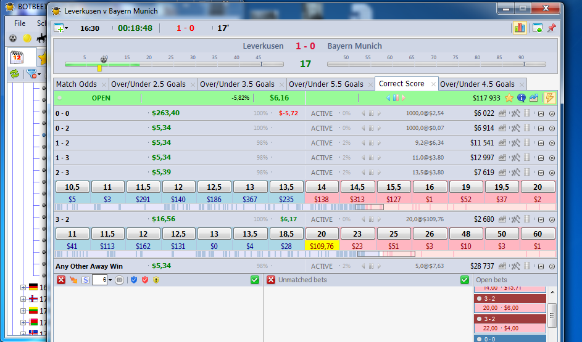The width and height of the screenshot is (582, 342).
Task: Click the crossed-tools icon in Any Other Away Win row
Action: click(x=515, y=266)
